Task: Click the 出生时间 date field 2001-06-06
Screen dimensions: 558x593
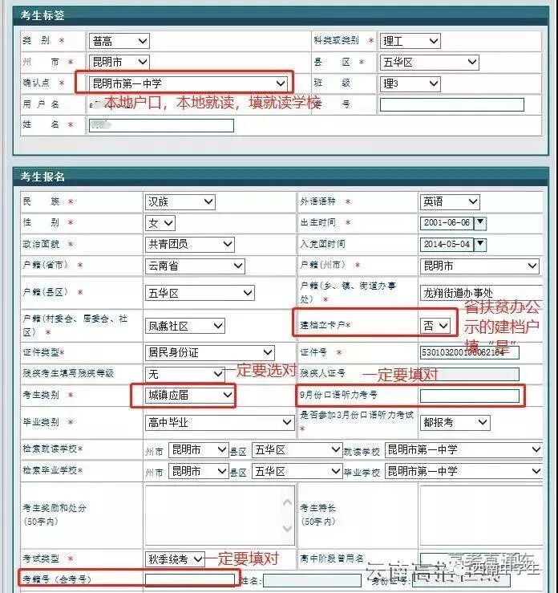Action: (x=447, y=223)
